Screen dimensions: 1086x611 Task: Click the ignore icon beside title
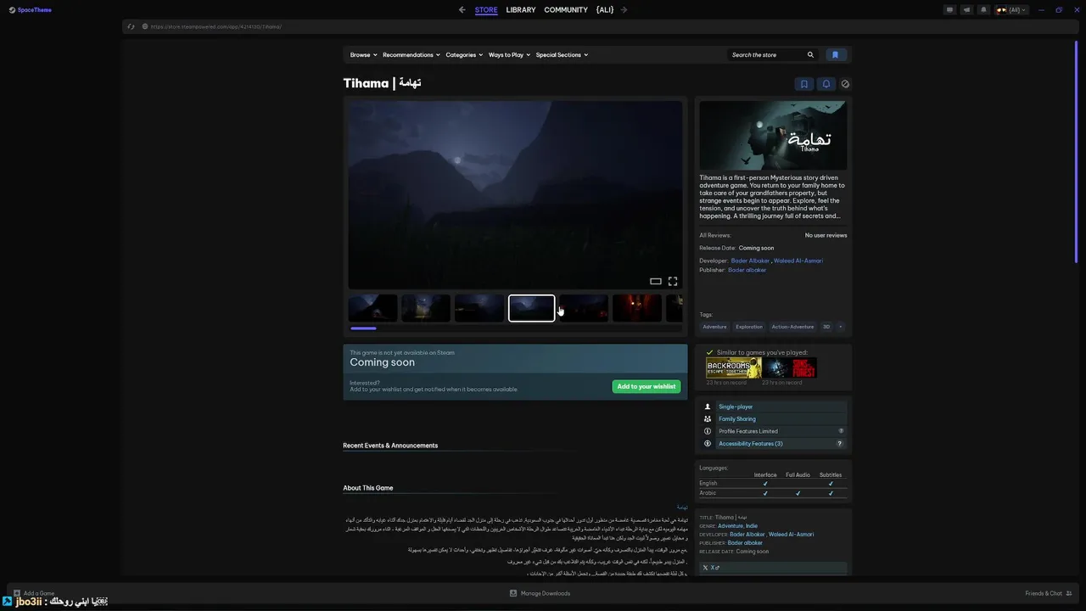pos(845,84)
